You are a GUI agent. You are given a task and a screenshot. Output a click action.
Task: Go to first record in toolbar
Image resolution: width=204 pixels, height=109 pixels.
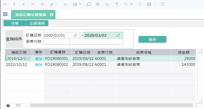pyautogui.click(x=5, y=4)
